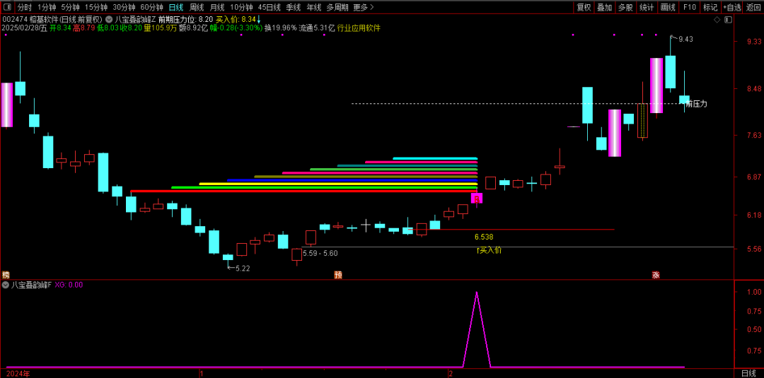Click the 涨 marker icon below the chart
Viewport: 764px width, 378px height.
(656, 275)
